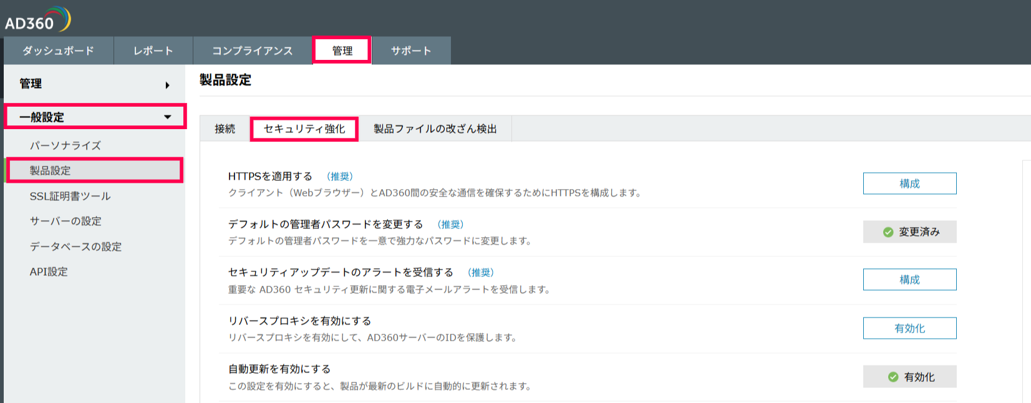Click green check icon beside 変更済み

coord(888,232)
